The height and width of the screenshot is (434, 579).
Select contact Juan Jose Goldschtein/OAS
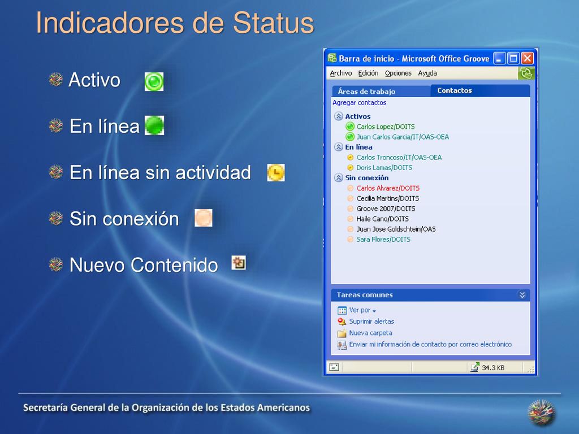tap(396, 229)
